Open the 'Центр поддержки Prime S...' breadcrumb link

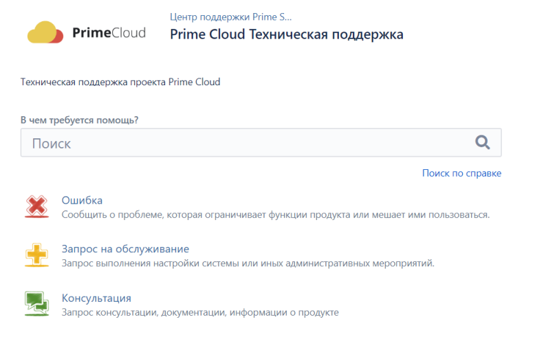pos(230,17)
